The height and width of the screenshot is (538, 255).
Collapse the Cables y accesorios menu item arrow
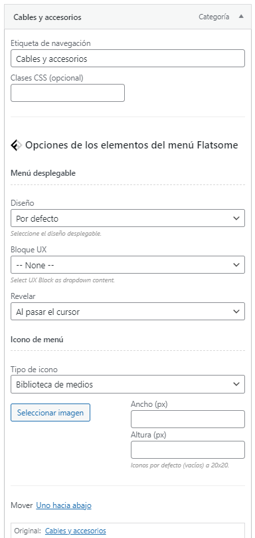click(x=241, y=17)
